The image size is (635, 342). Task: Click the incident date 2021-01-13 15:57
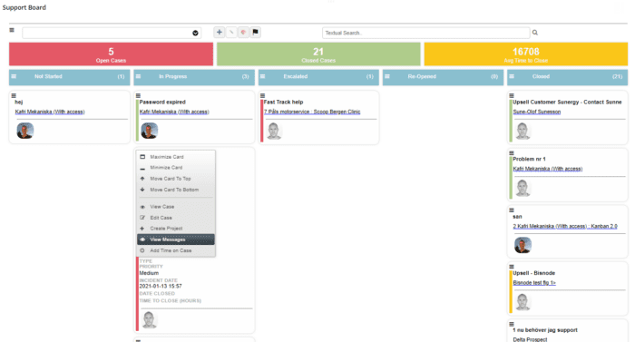point(161,286)
